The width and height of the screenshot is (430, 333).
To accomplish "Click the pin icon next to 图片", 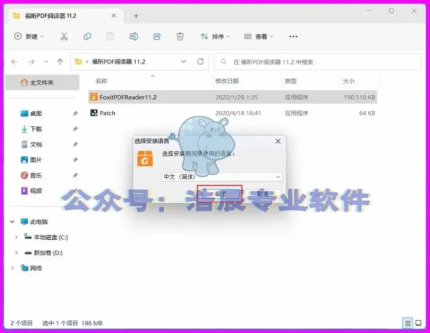I will point(75,160).
